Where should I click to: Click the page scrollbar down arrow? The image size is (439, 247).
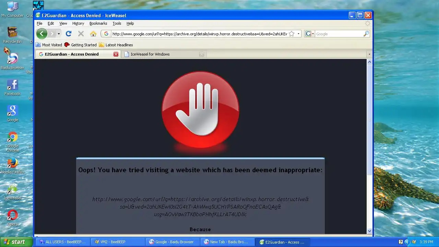coord(369,231)
